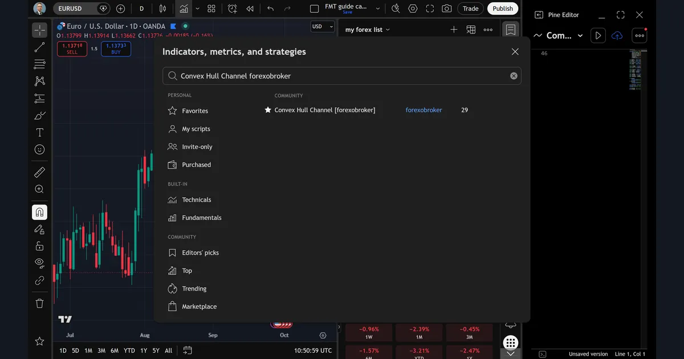Click the Indicators toolbar button
Viewport: 684px width, 359px height.
(x=184, y=9)
